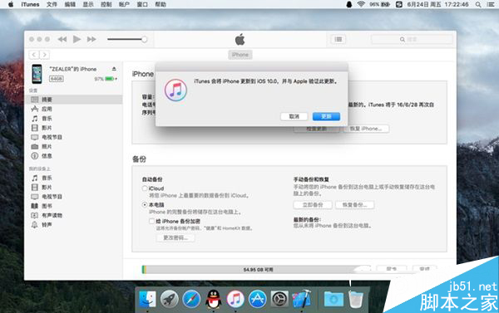
Task: Open the 照片 sidebar item
Action: pyautogui.click(x=73, y=146)
